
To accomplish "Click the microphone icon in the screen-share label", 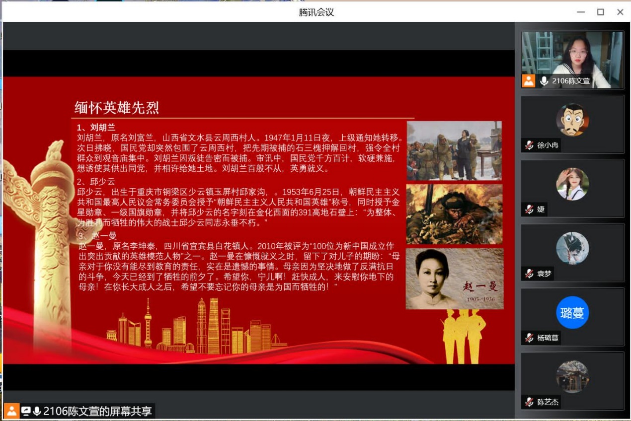I will [37, 411].
